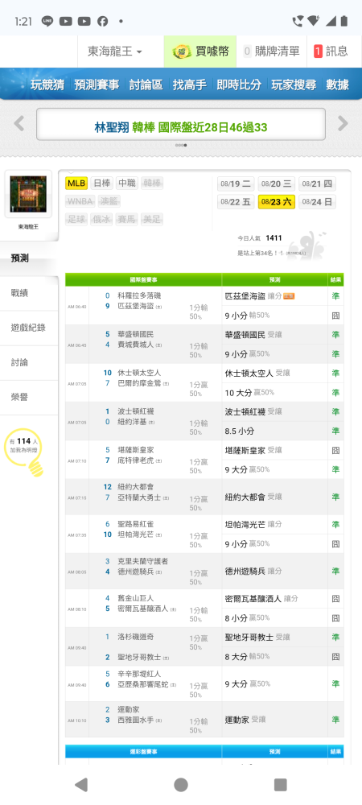
Task: Tap the Android back navigation button
Action: point(81,784)
